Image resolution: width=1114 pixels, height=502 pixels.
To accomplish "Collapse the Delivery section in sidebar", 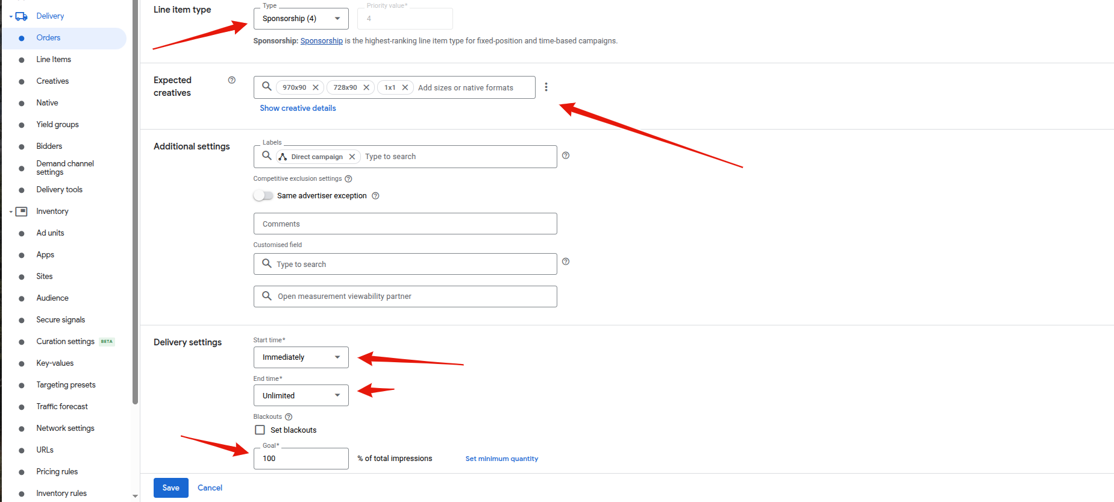I will pos(11,16).
